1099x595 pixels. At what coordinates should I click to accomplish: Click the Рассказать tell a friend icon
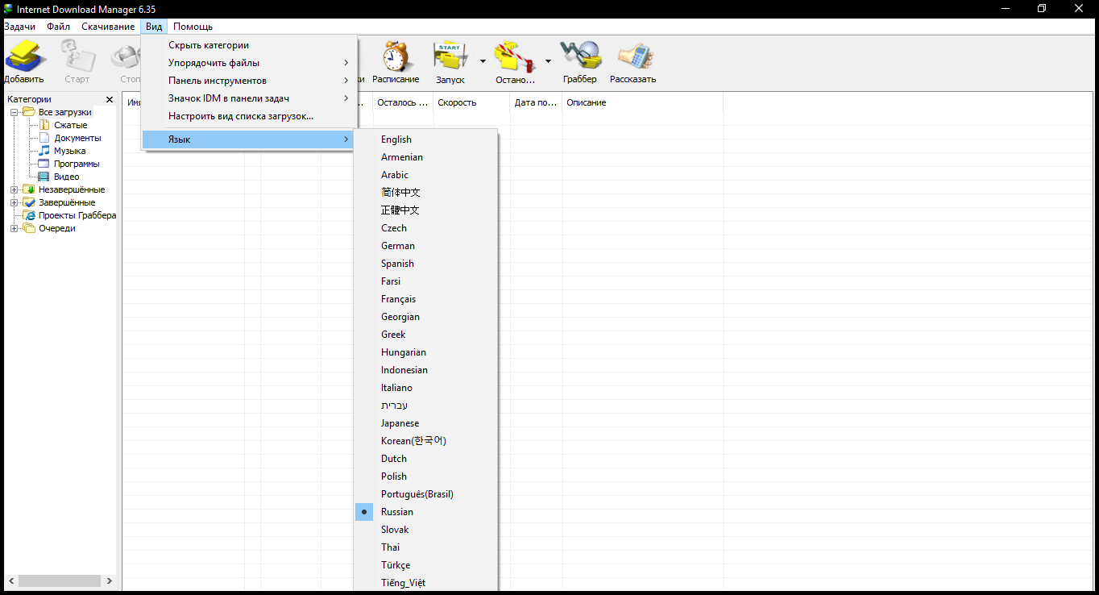click(x=634, y=56)
